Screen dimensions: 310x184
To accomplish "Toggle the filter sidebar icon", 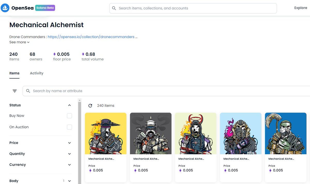I will pyautogui.click(x=15, y=91).
